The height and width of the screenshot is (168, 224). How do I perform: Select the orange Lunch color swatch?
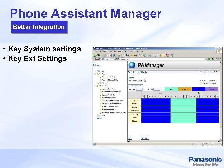[x=184, y=89]
